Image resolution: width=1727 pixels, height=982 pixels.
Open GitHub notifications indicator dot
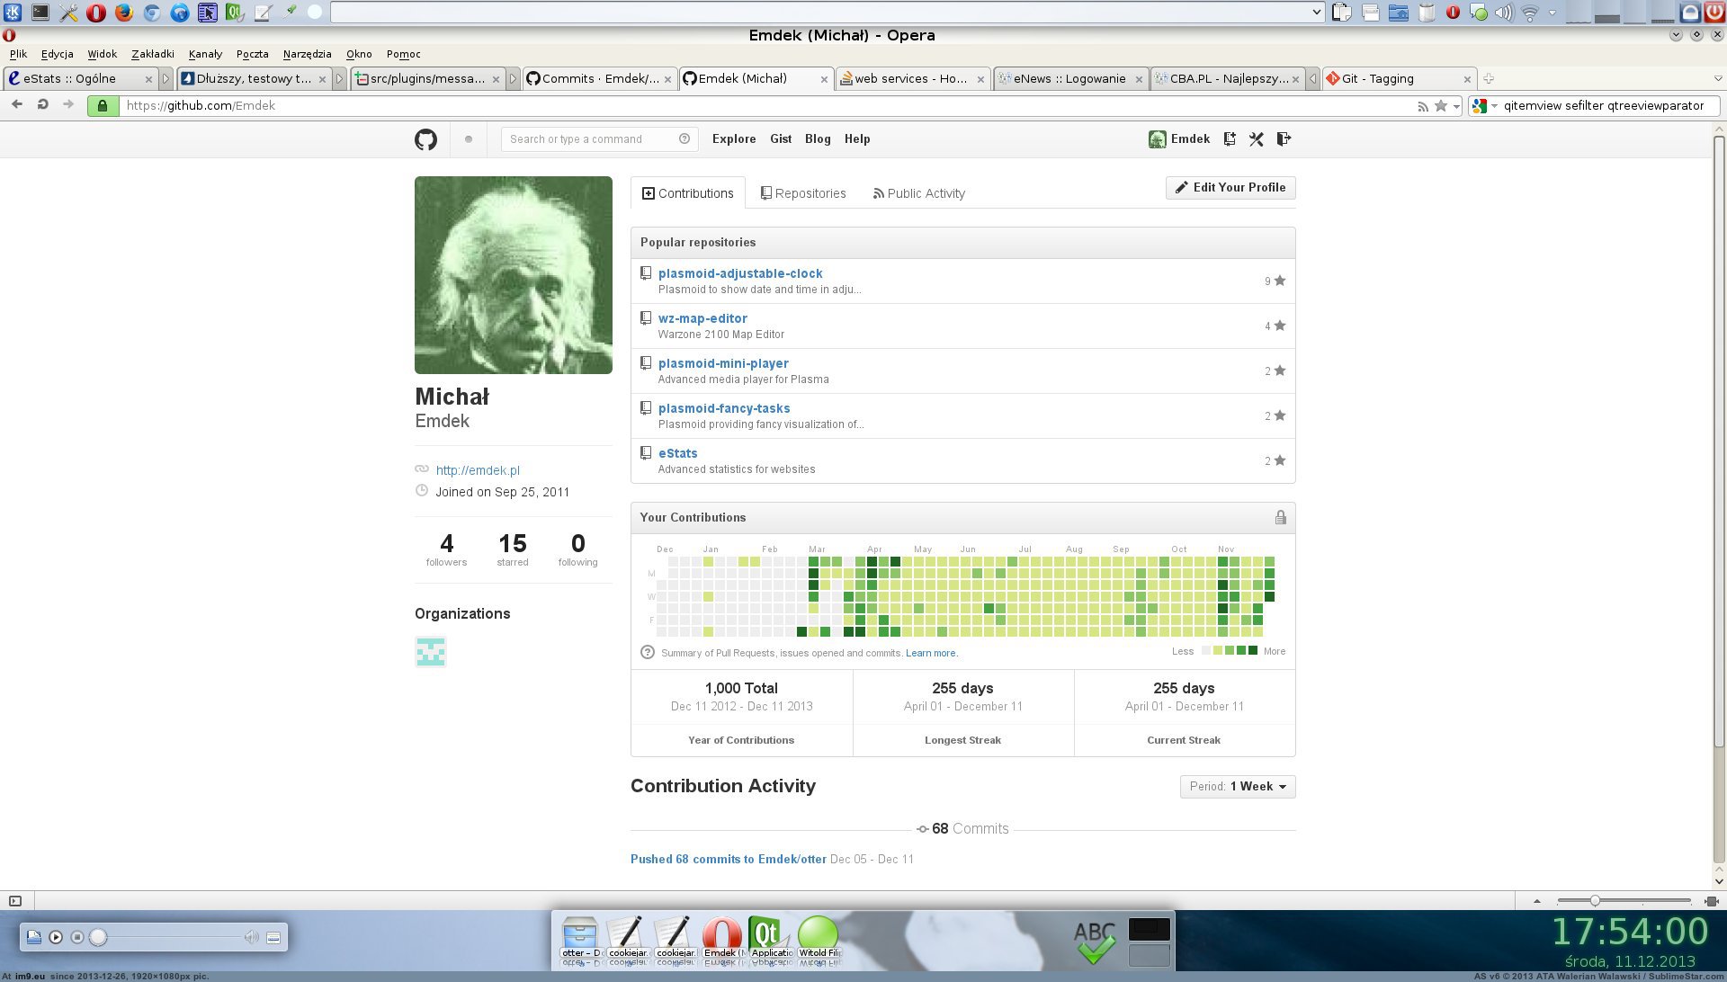click(469, 139)
